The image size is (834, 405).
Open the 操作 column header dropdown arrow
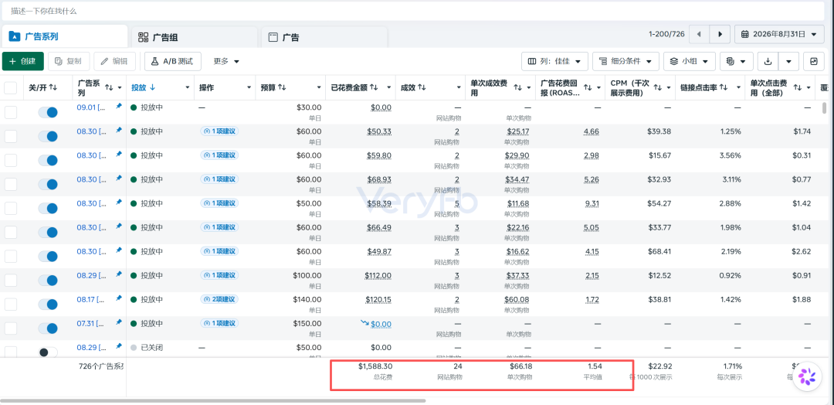click(249, 88)
